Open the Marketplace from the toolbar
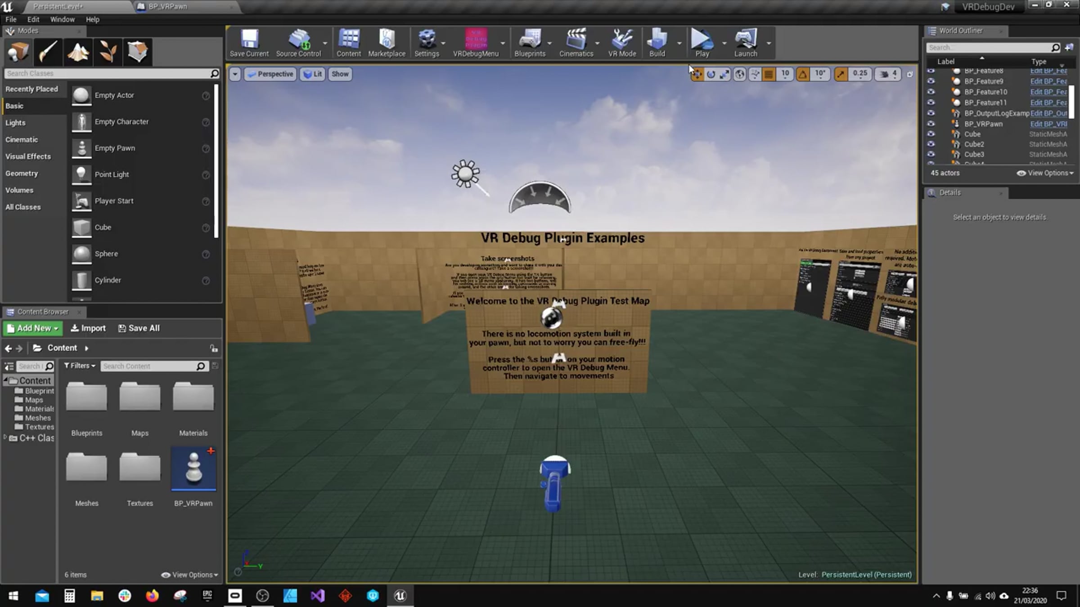The width and height of the screenshot is (1080, 607). (387, 43)
